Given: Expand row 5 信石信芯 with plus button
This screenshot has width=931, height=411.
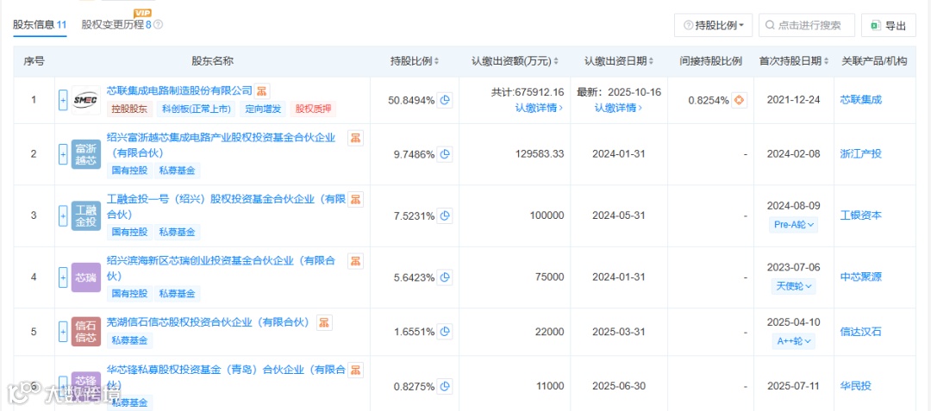Looking at the screenshot, I should click(63, 332).
